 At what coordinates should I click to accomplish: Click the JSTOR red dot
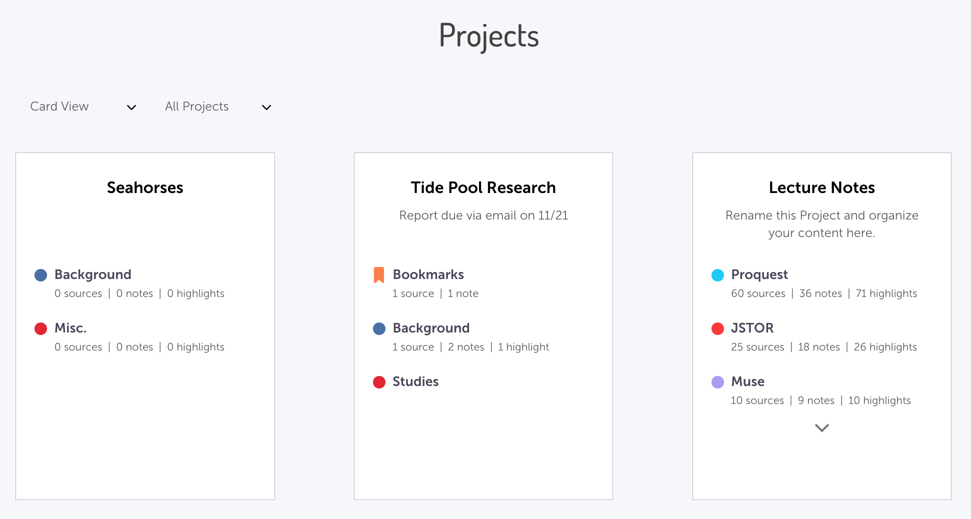click(x=717, y=328)
